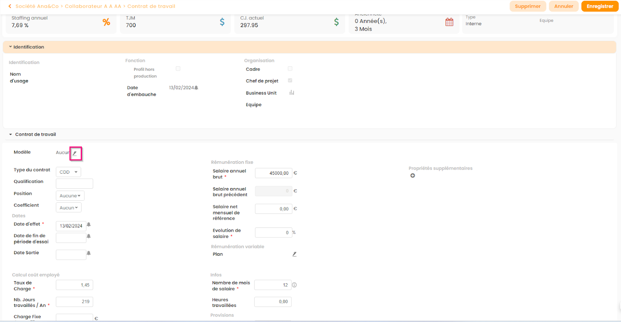Toggle the Profil hors production checkbox

(178, 69)
